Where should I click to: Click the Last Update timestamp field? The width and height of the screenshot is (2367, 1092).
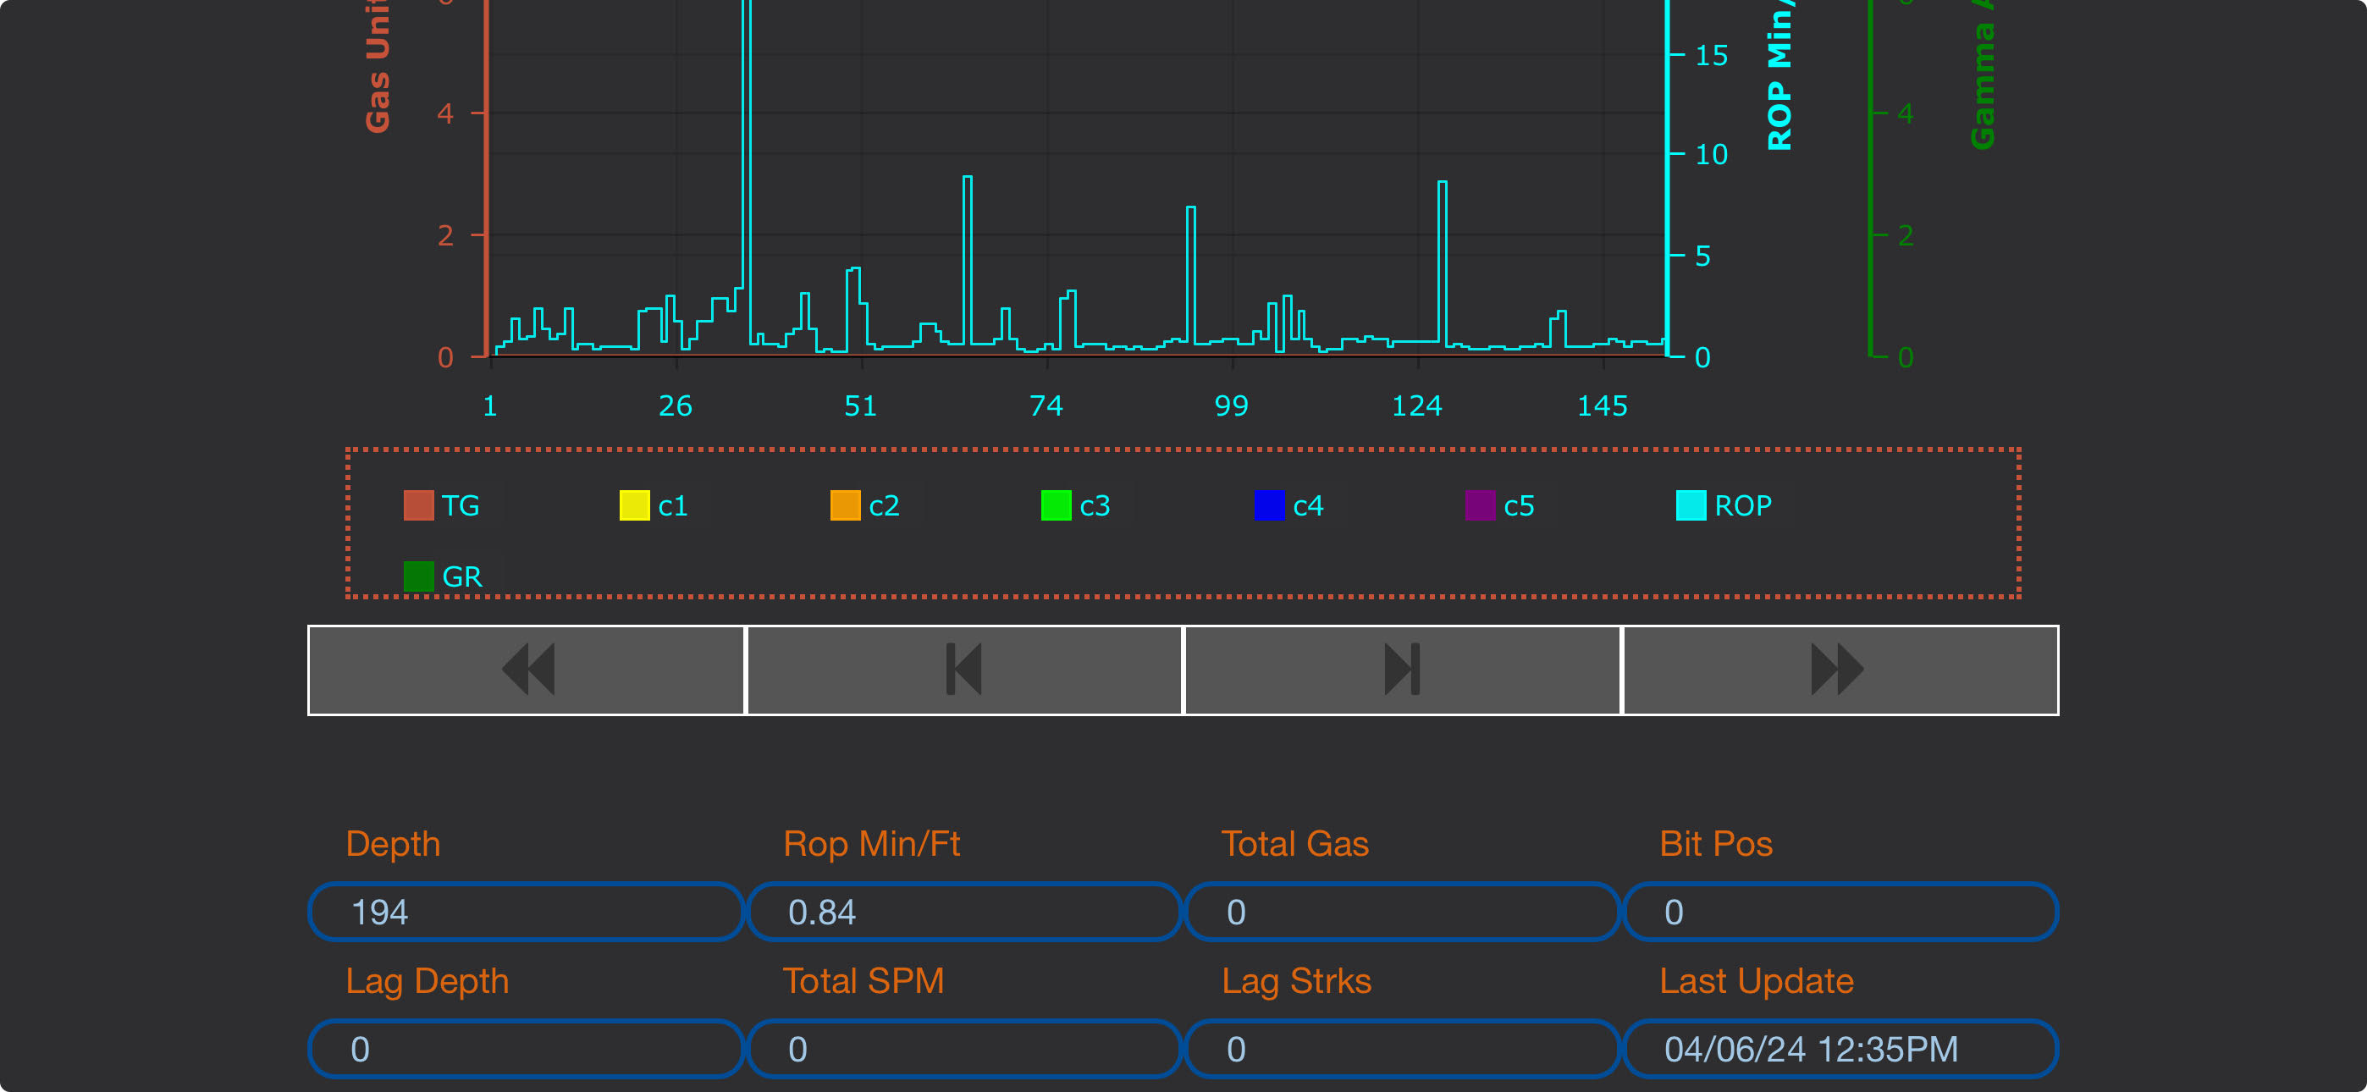coord(1840,1049)
